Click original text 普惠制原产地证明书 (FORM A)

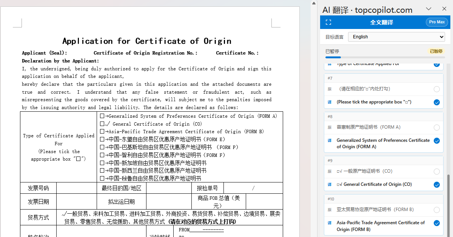tap(368, 127)
